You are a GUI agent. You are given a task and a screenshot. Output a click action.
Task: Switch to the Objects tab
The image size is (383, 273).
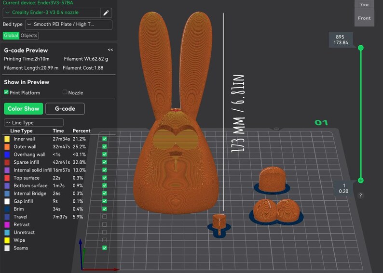29,36
